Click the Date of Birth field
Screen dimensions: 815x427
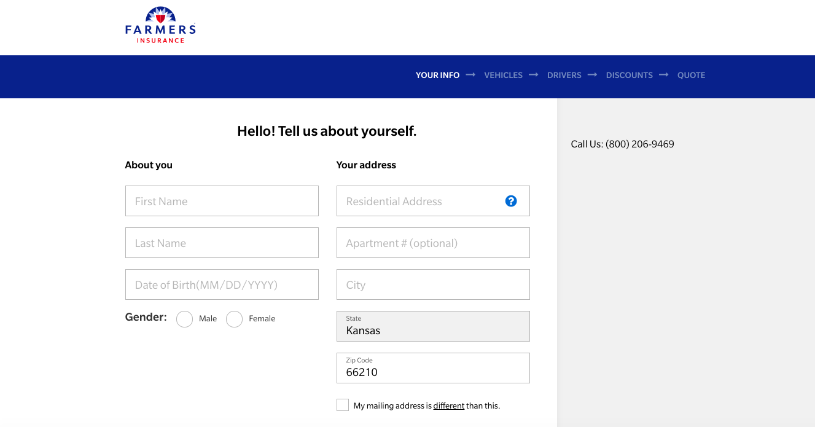tap(222, 284)
